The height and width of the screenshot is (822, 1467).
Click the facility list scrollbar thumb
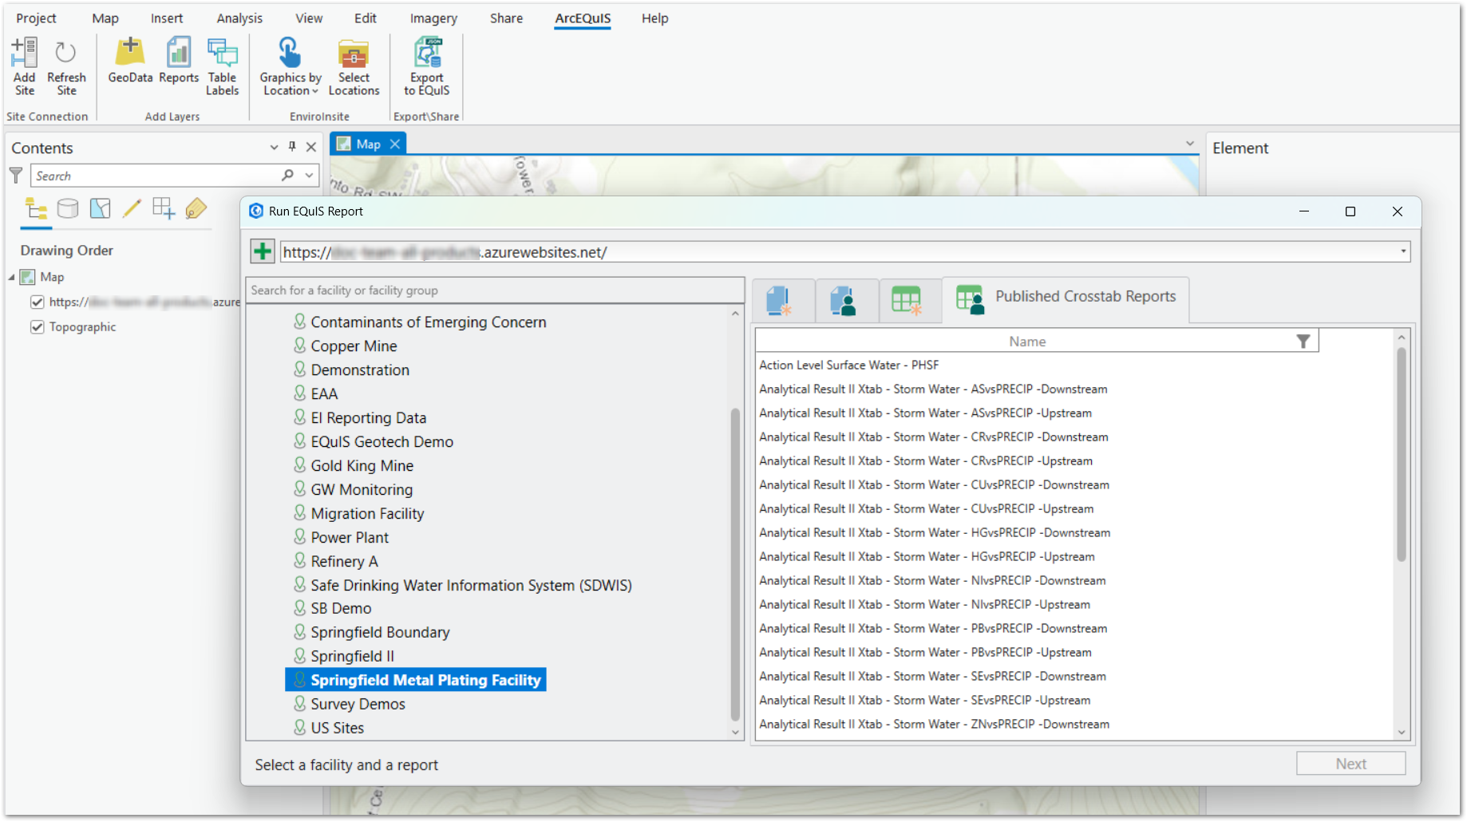(x=735, y=564)
